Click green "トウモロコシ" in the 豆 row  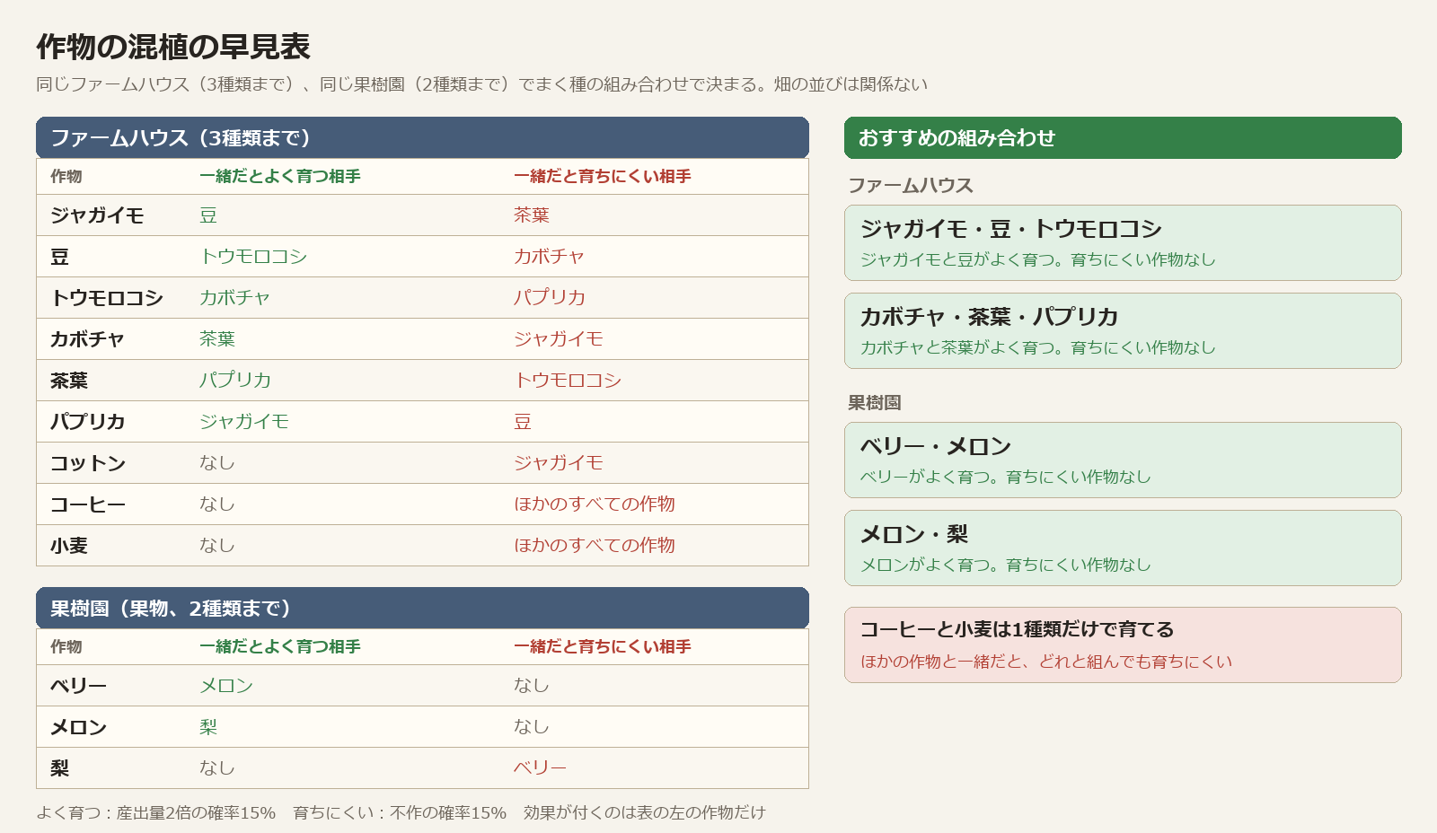click(x=253, y=257)
